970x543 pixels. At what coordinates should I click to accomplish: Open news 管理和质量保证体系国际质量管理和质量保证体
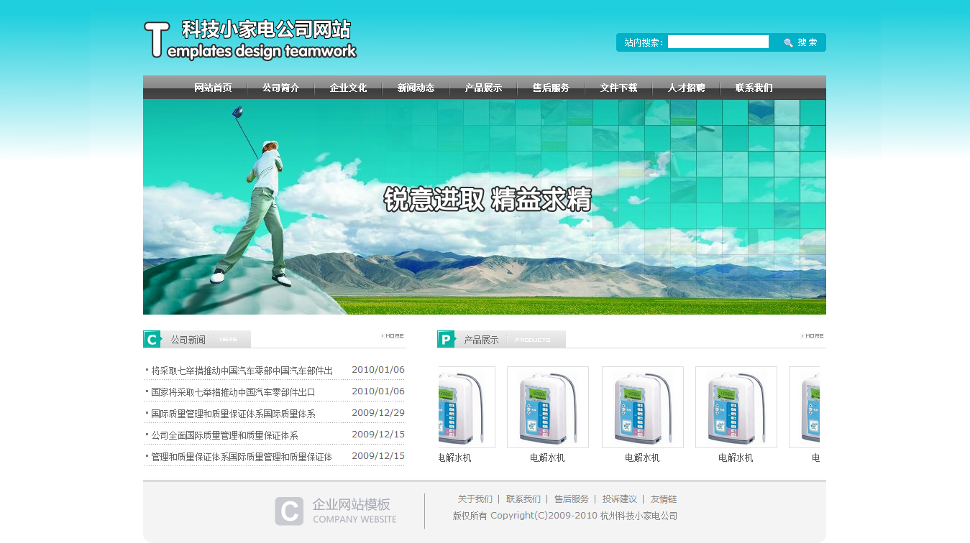[242, 457]
